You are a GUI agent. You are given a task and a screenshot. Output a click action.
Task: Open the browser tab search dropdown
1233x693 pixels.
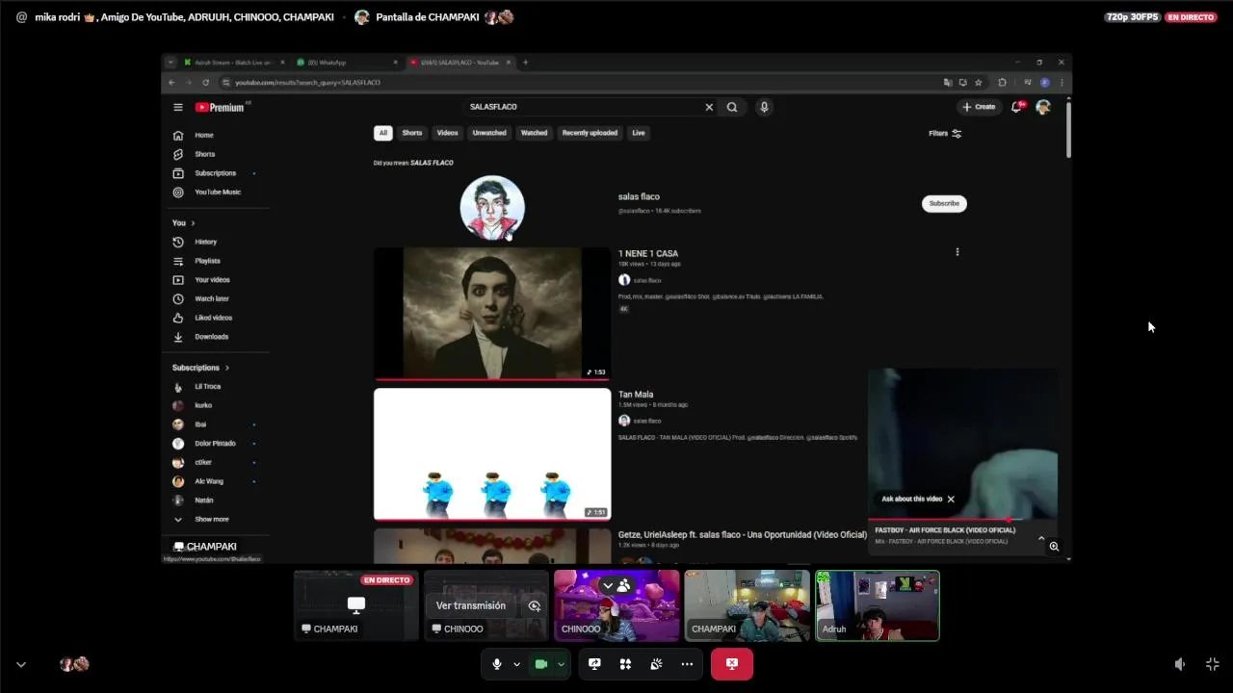pos(171,63)
